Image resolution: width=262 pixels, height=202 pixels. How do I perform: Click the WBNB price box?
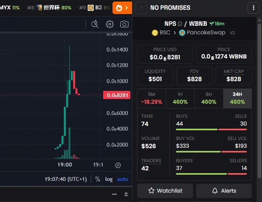click(224, 54)
